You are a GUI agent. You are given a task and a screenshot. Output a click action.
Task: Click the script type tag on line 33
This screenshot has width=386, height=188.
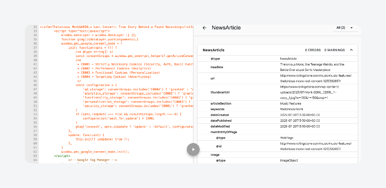pyautogui.click(x=82, y=31)
